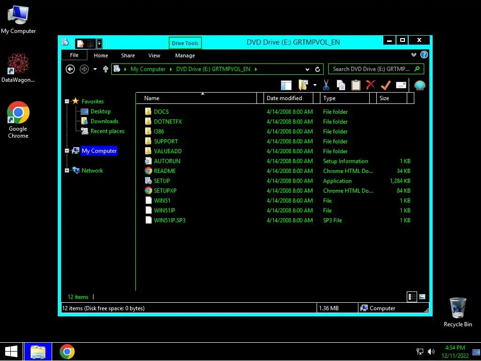Expand breadcrumb arrow after My Computer
The width and height of the screenshot is (481, 361).
point(171,69)
